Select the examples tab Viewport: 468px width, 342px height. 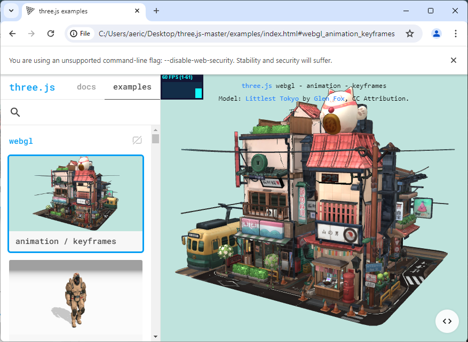(x=132, y=87)
